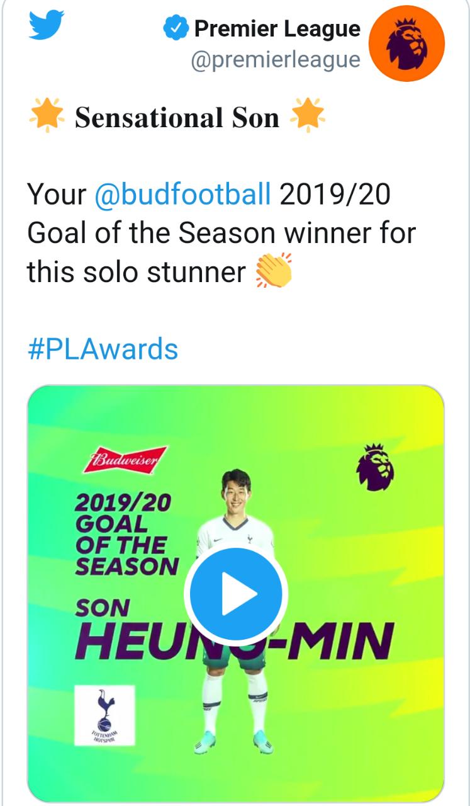Click the purple lion logo inside the video

point(375,467)
